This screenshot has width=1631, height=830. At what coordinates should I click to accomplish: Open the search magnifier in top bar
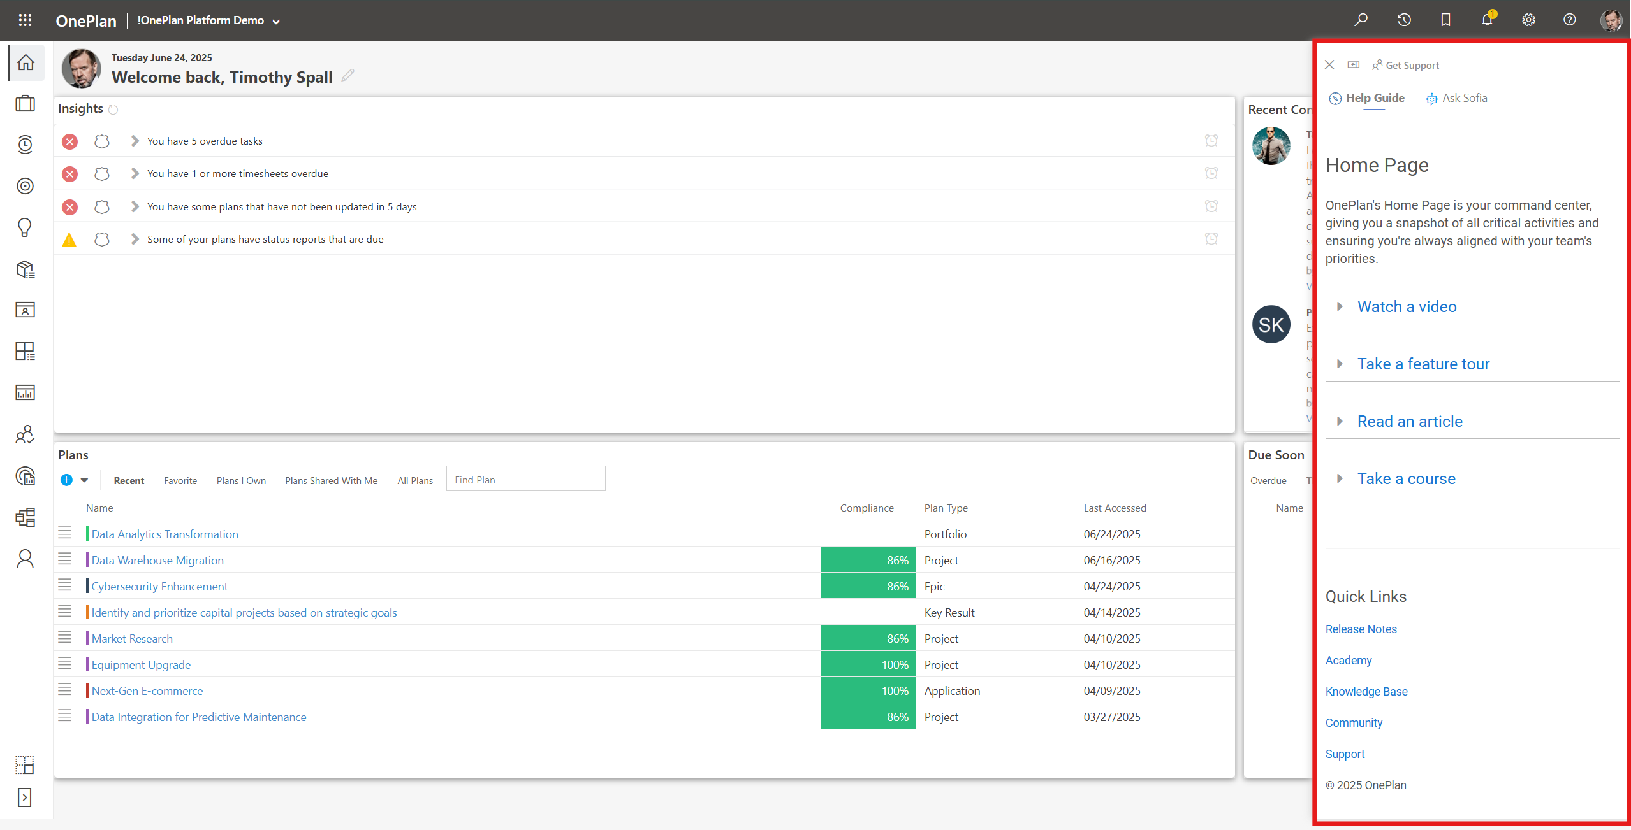point(1361,20)
